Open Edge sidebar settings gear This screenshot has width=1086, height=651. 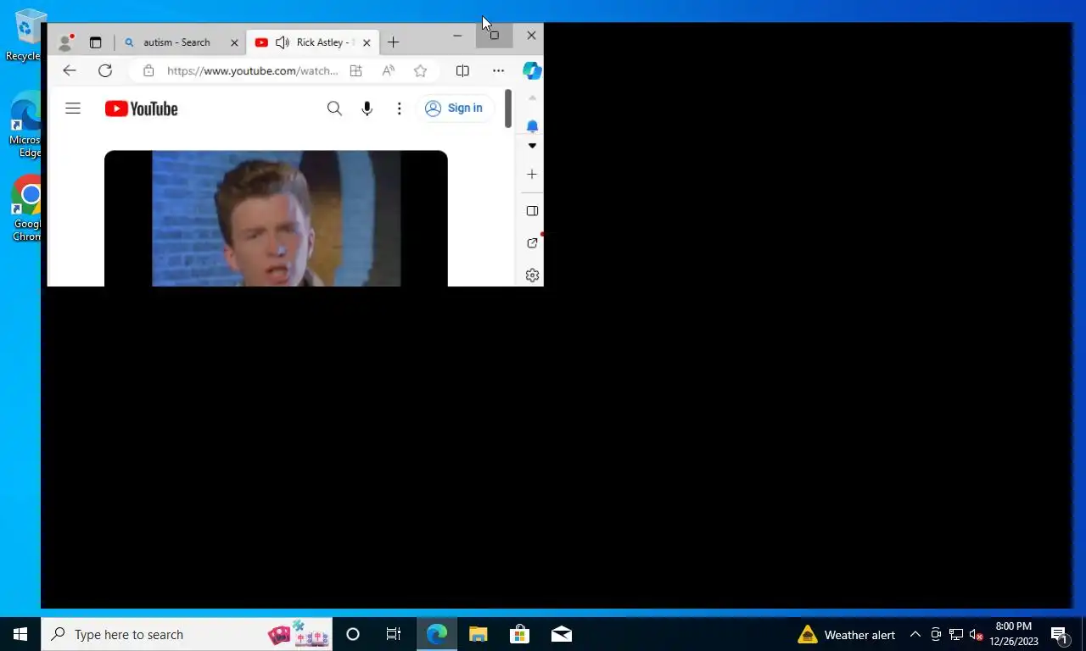point(532,275)
